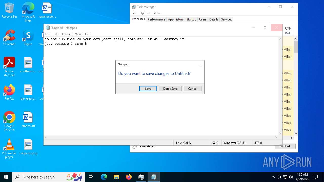Image resolution: width=324 pixels, height=182 pixels.
Task: Open Task Manager View menu
Action: pyautogui.click(x=157, y=13)
